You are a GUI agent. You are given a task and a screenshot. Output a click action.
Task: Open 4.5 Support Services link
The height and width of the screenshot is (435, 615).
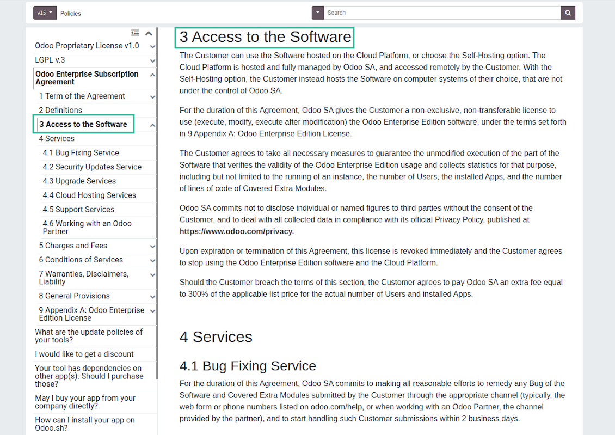[x=78, y=209]
